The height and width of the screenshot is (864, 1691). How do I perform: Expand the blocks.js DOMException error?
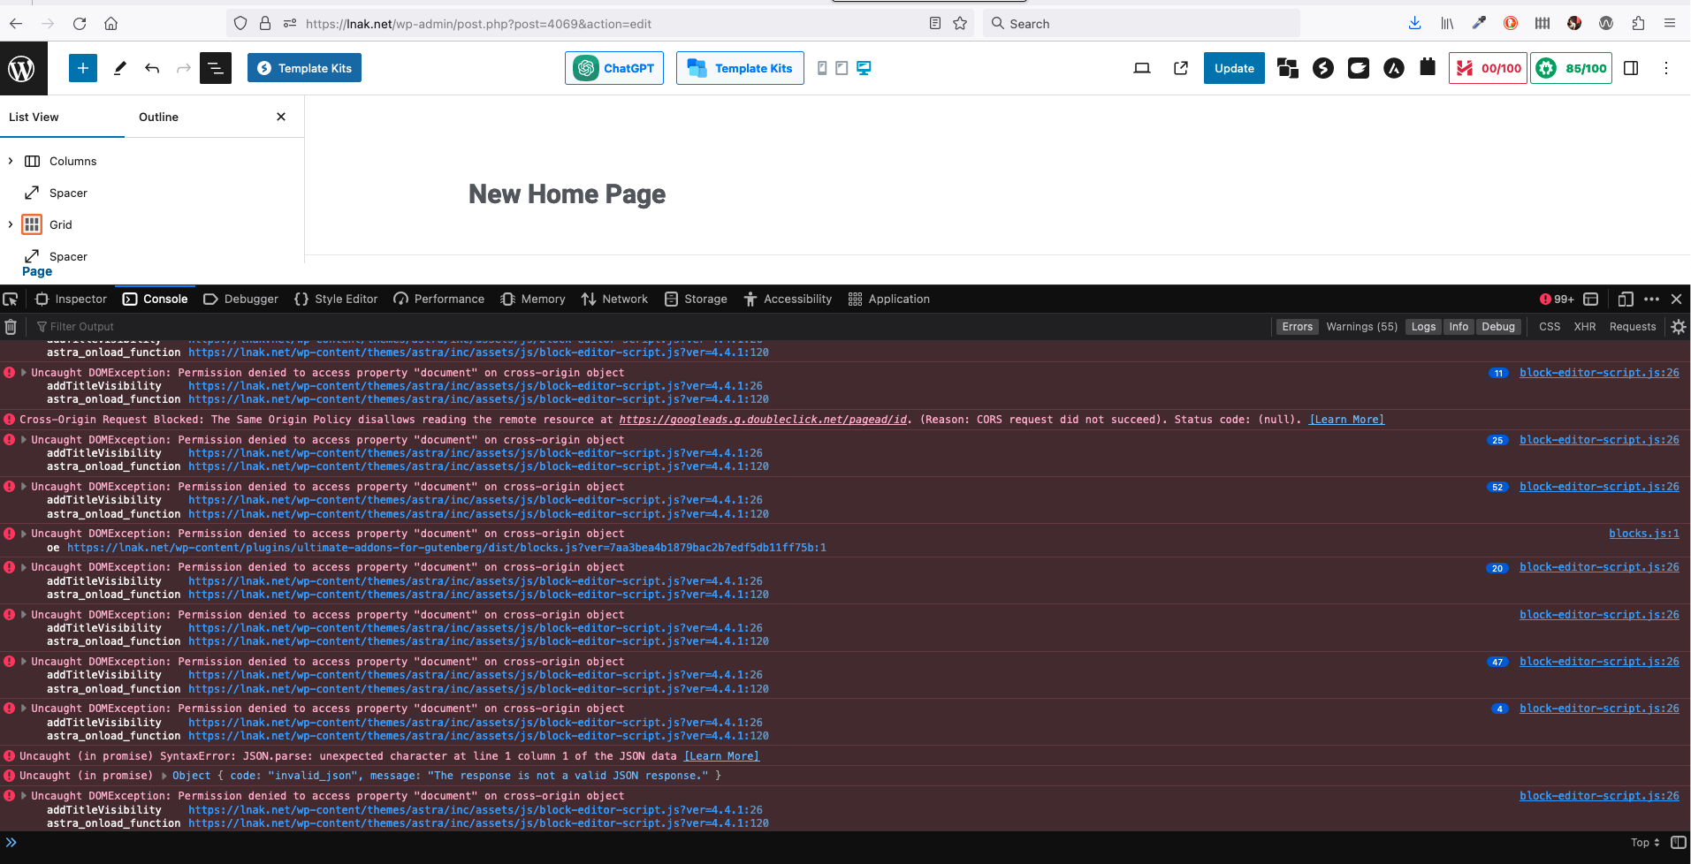coord(24,534)
